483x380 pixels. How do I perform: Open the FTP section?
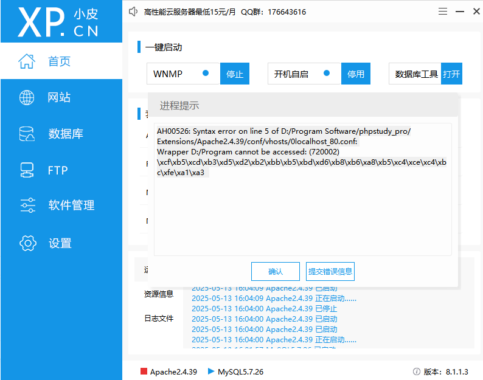61,170
